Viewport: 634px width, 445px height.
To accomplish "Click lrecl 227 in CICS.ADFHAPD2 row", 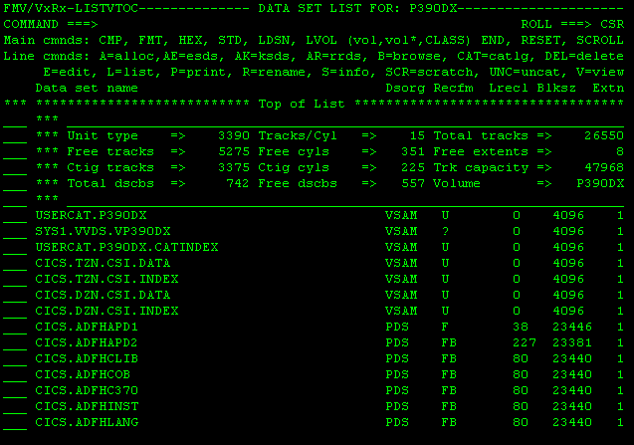I will (x=525, y=342).
